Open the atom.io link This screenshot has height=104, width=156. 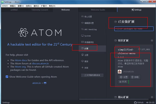pyautogui.click(x=36, y=83)
